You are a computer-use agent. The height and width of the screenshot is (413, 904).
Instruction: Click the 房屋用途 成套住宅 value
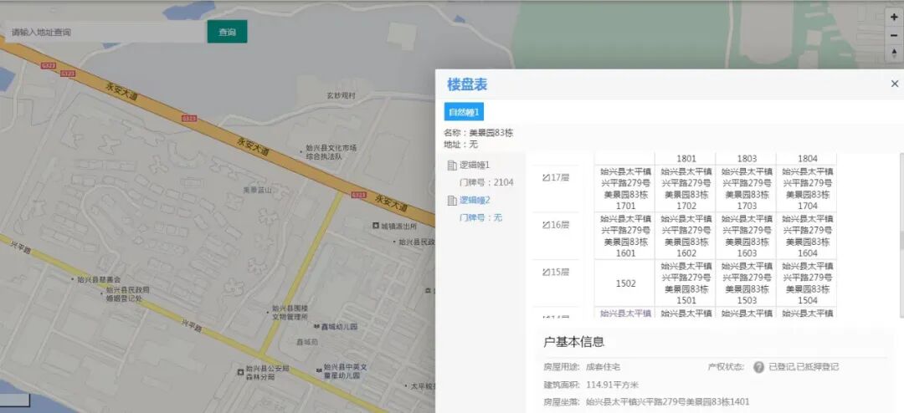click(x=603, y=367)
